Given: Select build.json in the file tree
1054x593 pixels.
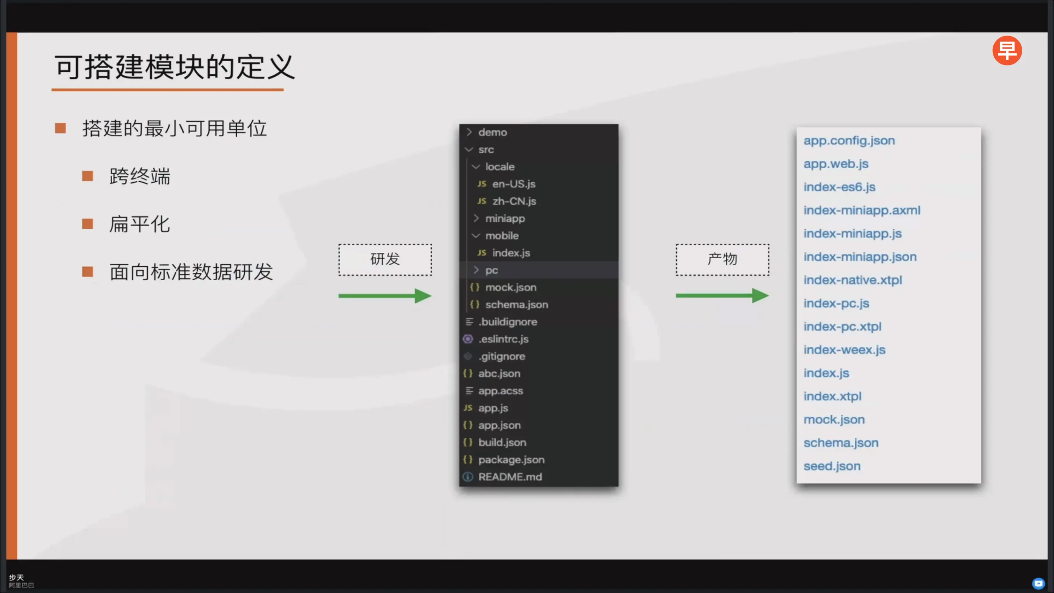Looking at the screenshot, I should pyautogui.click(x=502, y=442).
